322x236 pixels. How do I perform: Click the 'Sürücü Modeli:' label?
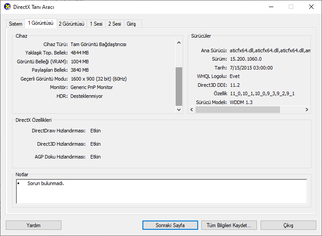[x=211, y=102]
